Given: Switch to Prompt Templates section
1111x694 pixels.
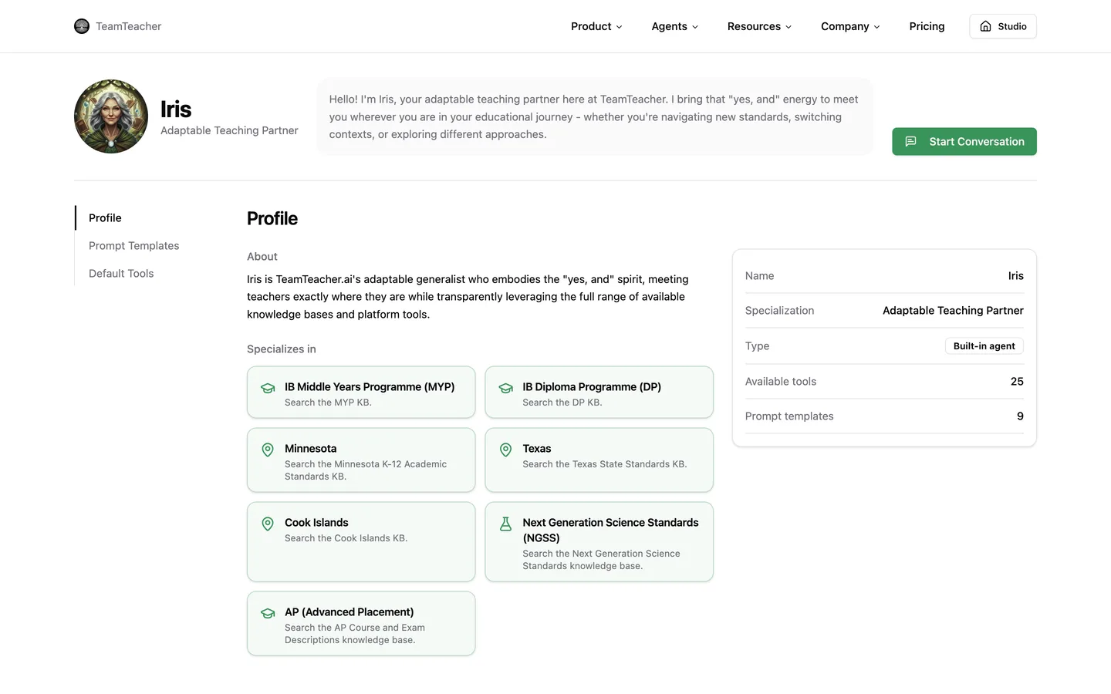Looking at the screenshot, I should click(134, 246).
